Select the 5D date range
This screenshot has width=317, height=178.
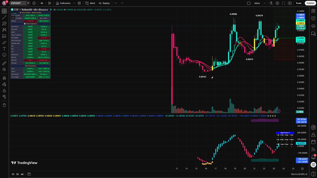(17, 174)
